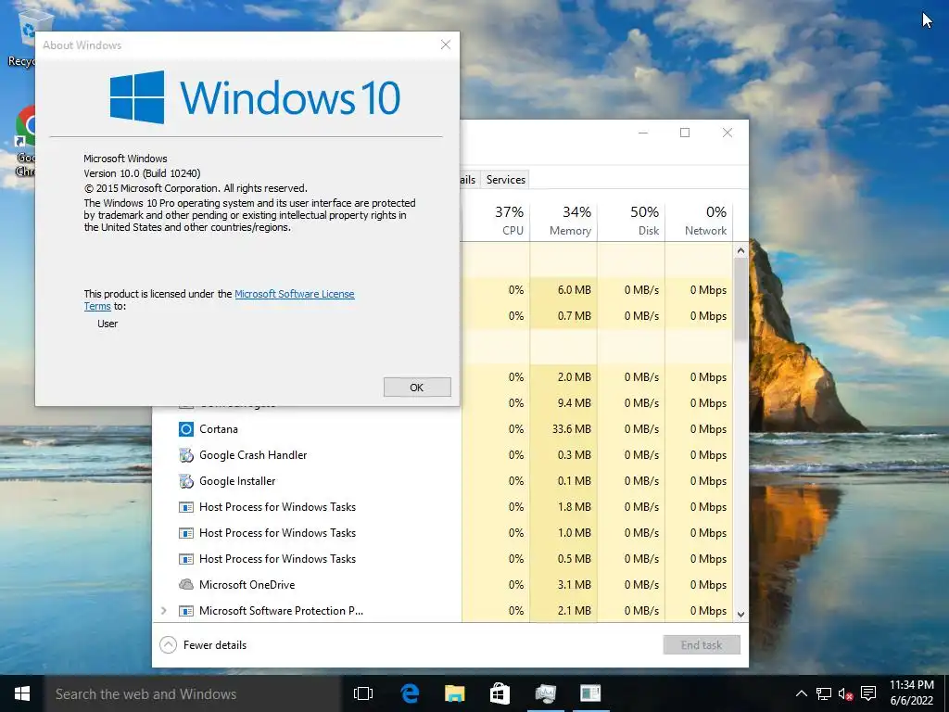The width and height of the screenshot is (949, 712).
Task: Click the licensed User name text
Action: 108,324
